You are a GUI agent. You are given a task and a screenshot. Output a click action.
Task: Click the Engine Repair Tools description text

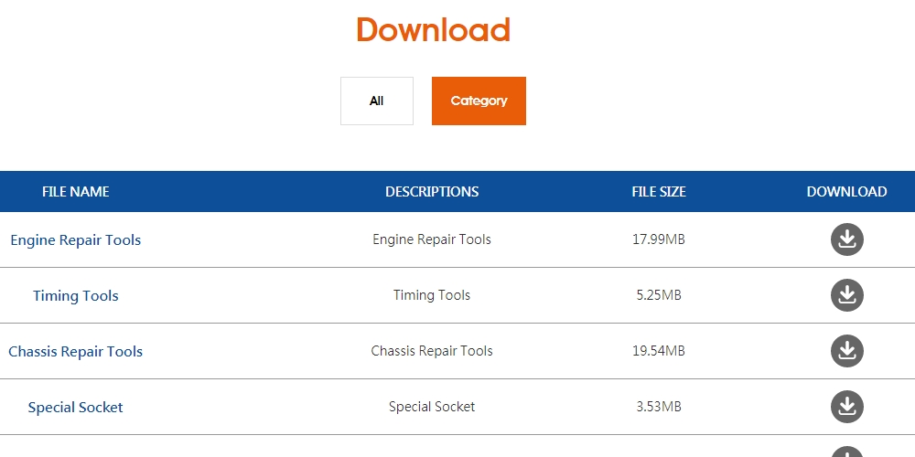tap(432, 239)
